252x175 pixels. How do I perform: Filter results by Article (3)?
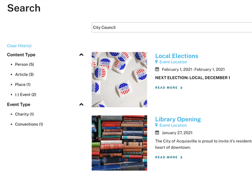24,75
